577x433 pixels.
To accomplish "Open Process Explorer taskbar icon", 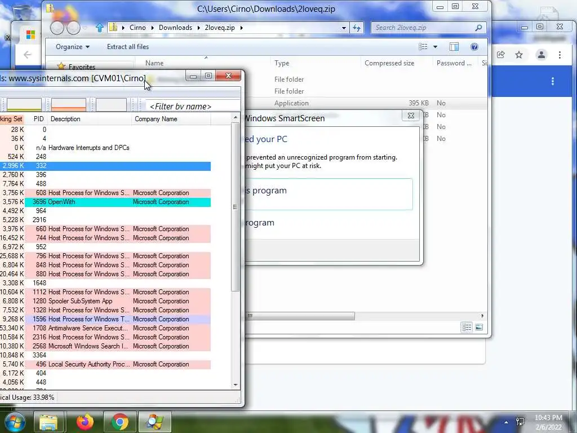I will coord(155,422).
